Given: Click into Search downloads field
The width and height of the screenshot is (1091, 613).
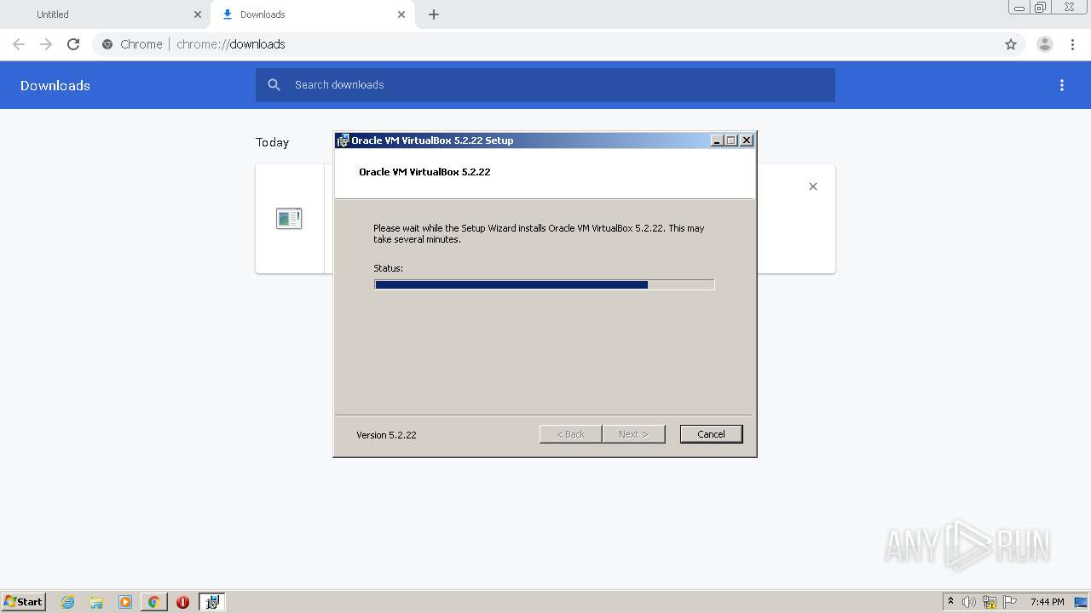Looking at the screenshot, I should 545,85.
